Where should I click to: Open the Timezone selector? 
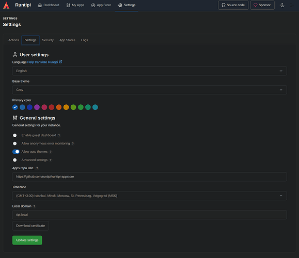(x=150, y=196)
